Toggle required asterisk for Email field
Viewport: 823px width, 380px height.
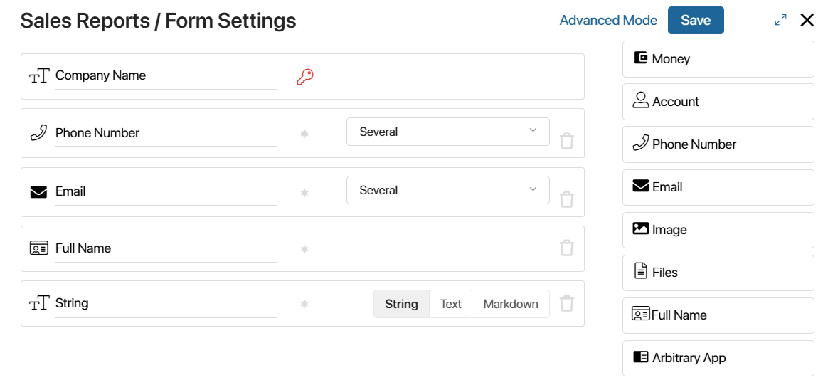click(x=304, y=193)
